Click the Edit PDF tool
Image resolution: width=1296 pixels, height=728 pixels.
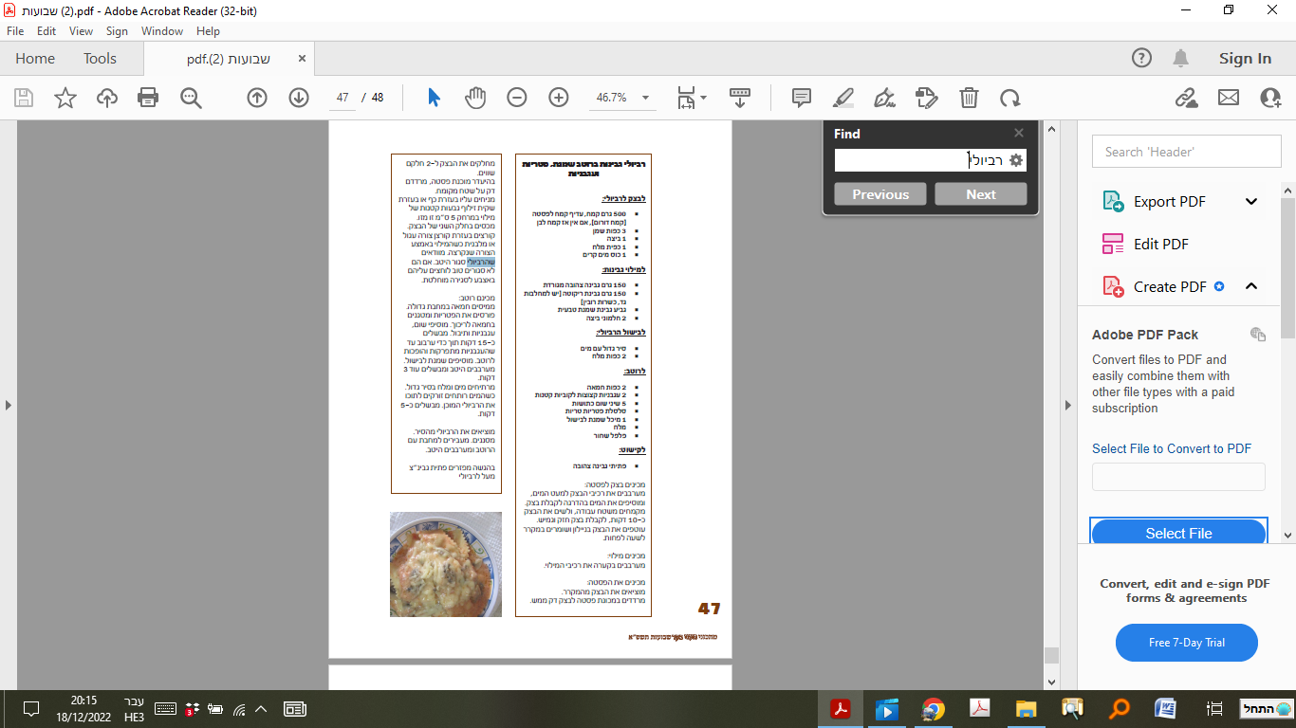click(x=1161, y=244)
